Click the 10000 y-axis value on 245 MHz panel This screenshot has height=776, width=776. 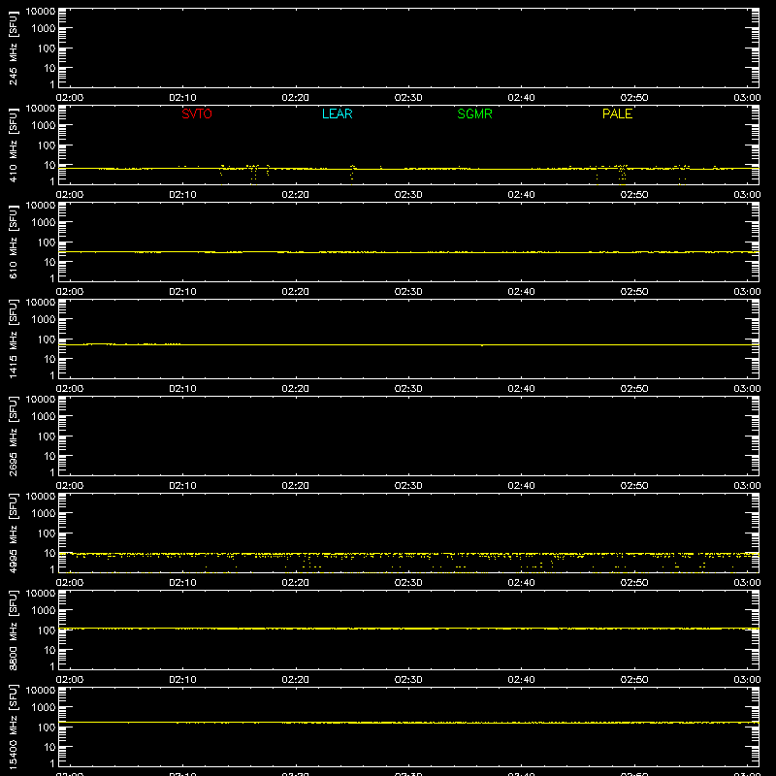coord(41,12)
